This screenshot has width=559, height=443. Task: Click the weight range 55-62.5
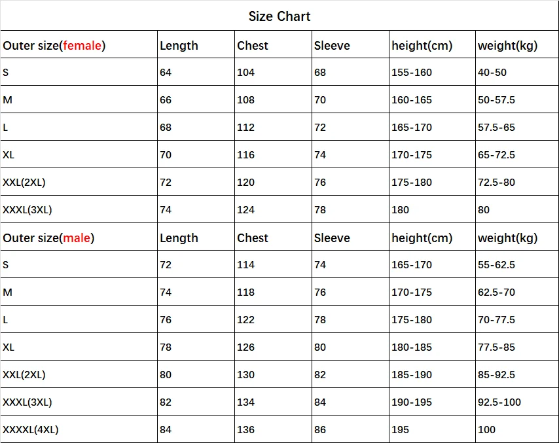coord(496,264)
